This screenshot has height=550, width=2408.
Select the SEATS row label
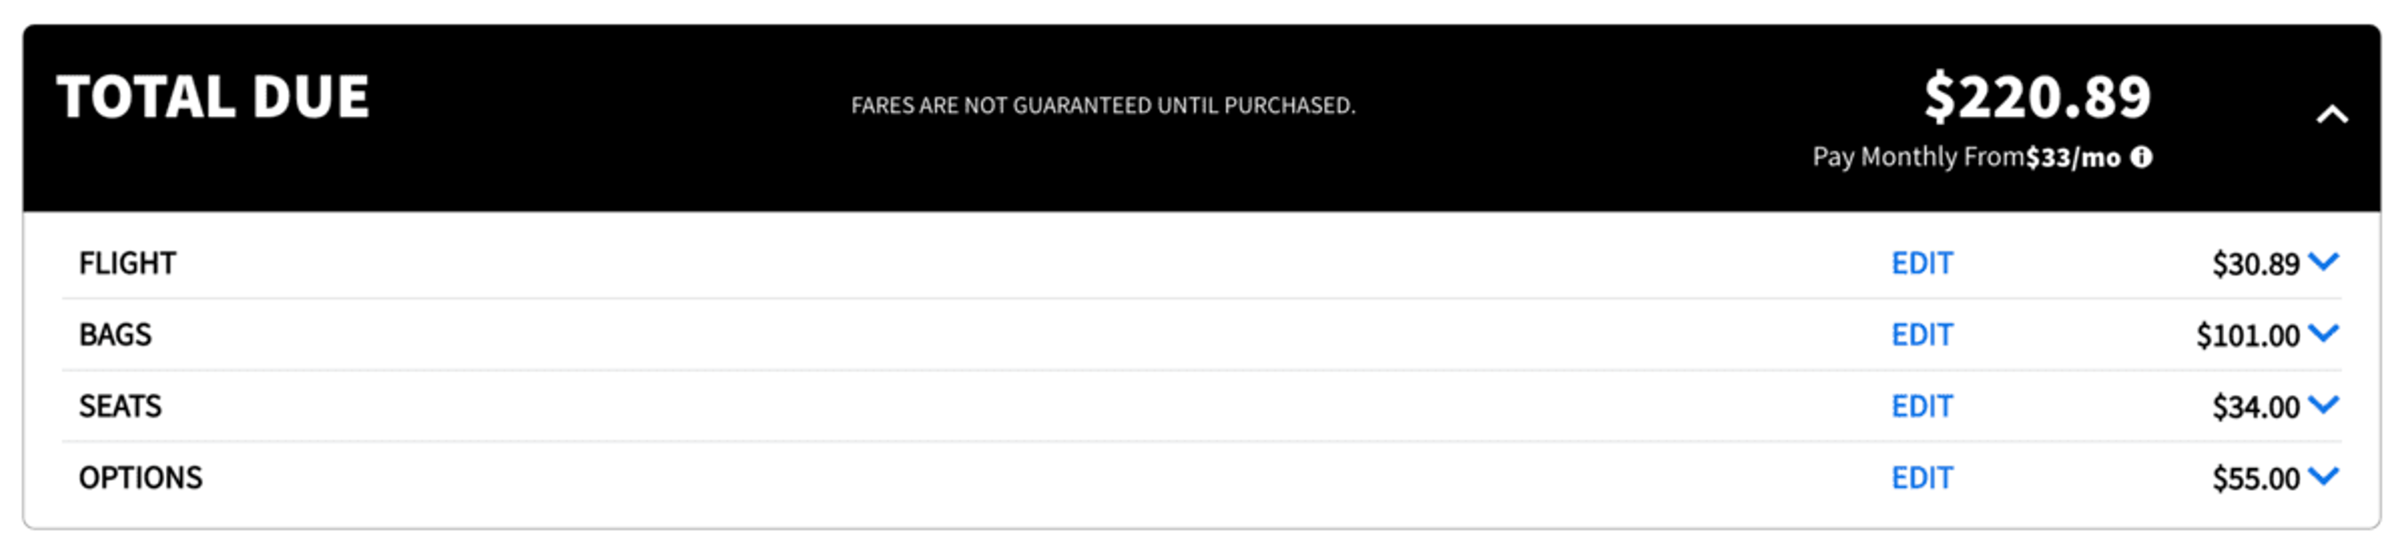point(120,407)
